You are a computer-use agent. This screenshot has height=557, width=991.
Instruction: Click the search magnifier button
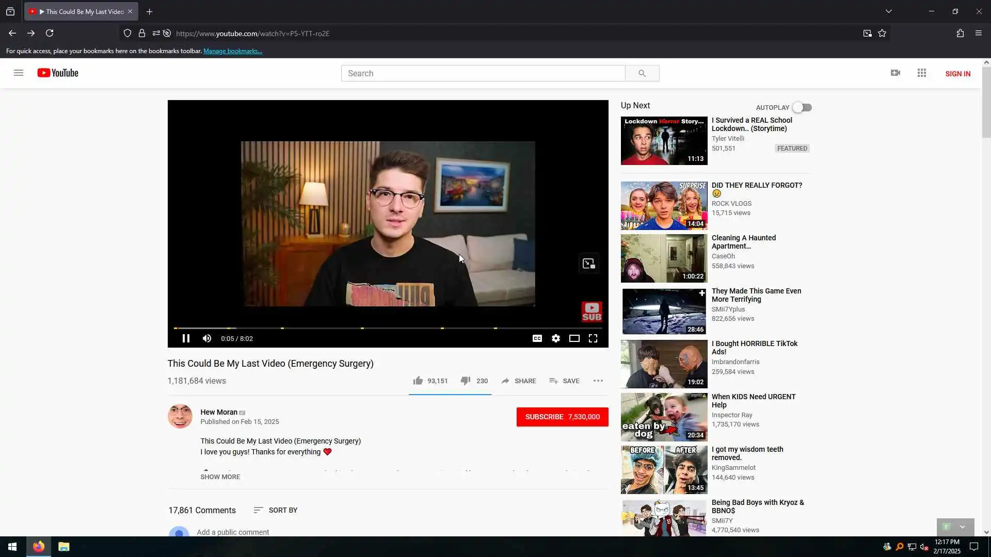pos(642,73)
